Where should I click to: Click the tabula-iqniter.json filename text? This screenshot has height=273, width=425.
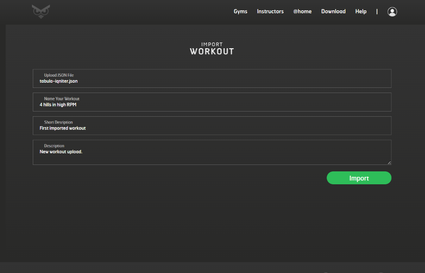click(x=59, y=81)
